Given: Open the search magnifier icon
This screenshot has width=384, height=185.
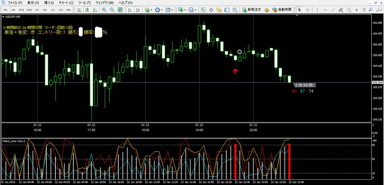Looking at the screenshot, I should pyautogui.click(x=371, y=10).
